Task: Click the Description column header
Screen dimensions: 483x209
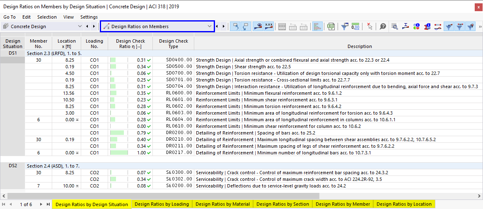Action: tap(360, 46)
